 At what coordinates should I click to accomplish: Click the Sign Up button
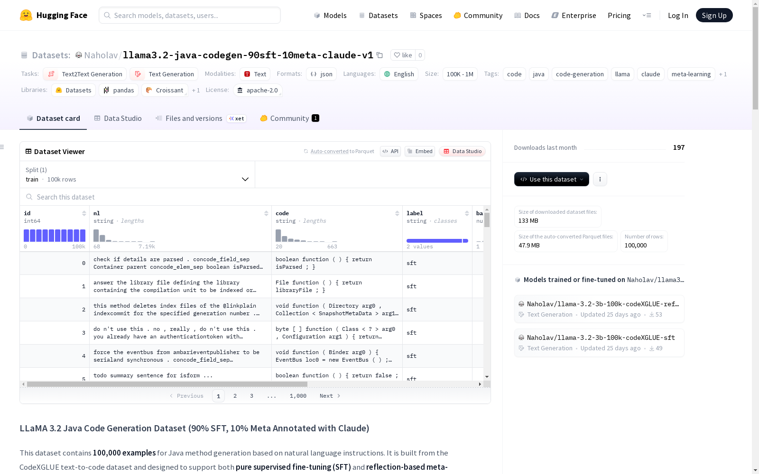point(714,15)
